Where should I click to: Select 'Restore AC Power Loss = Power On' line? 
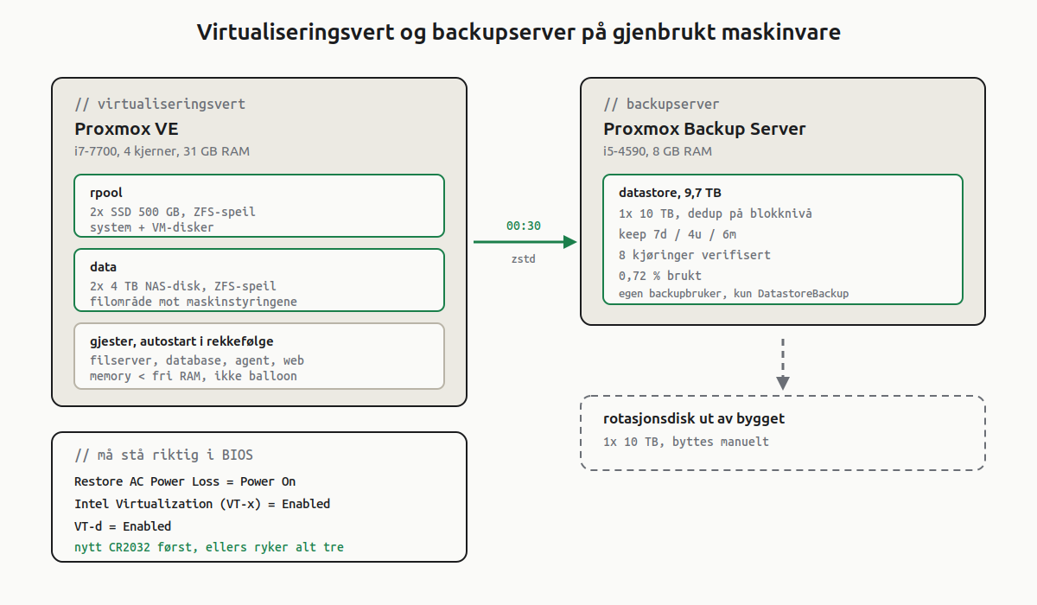click(x=185, y=481)
